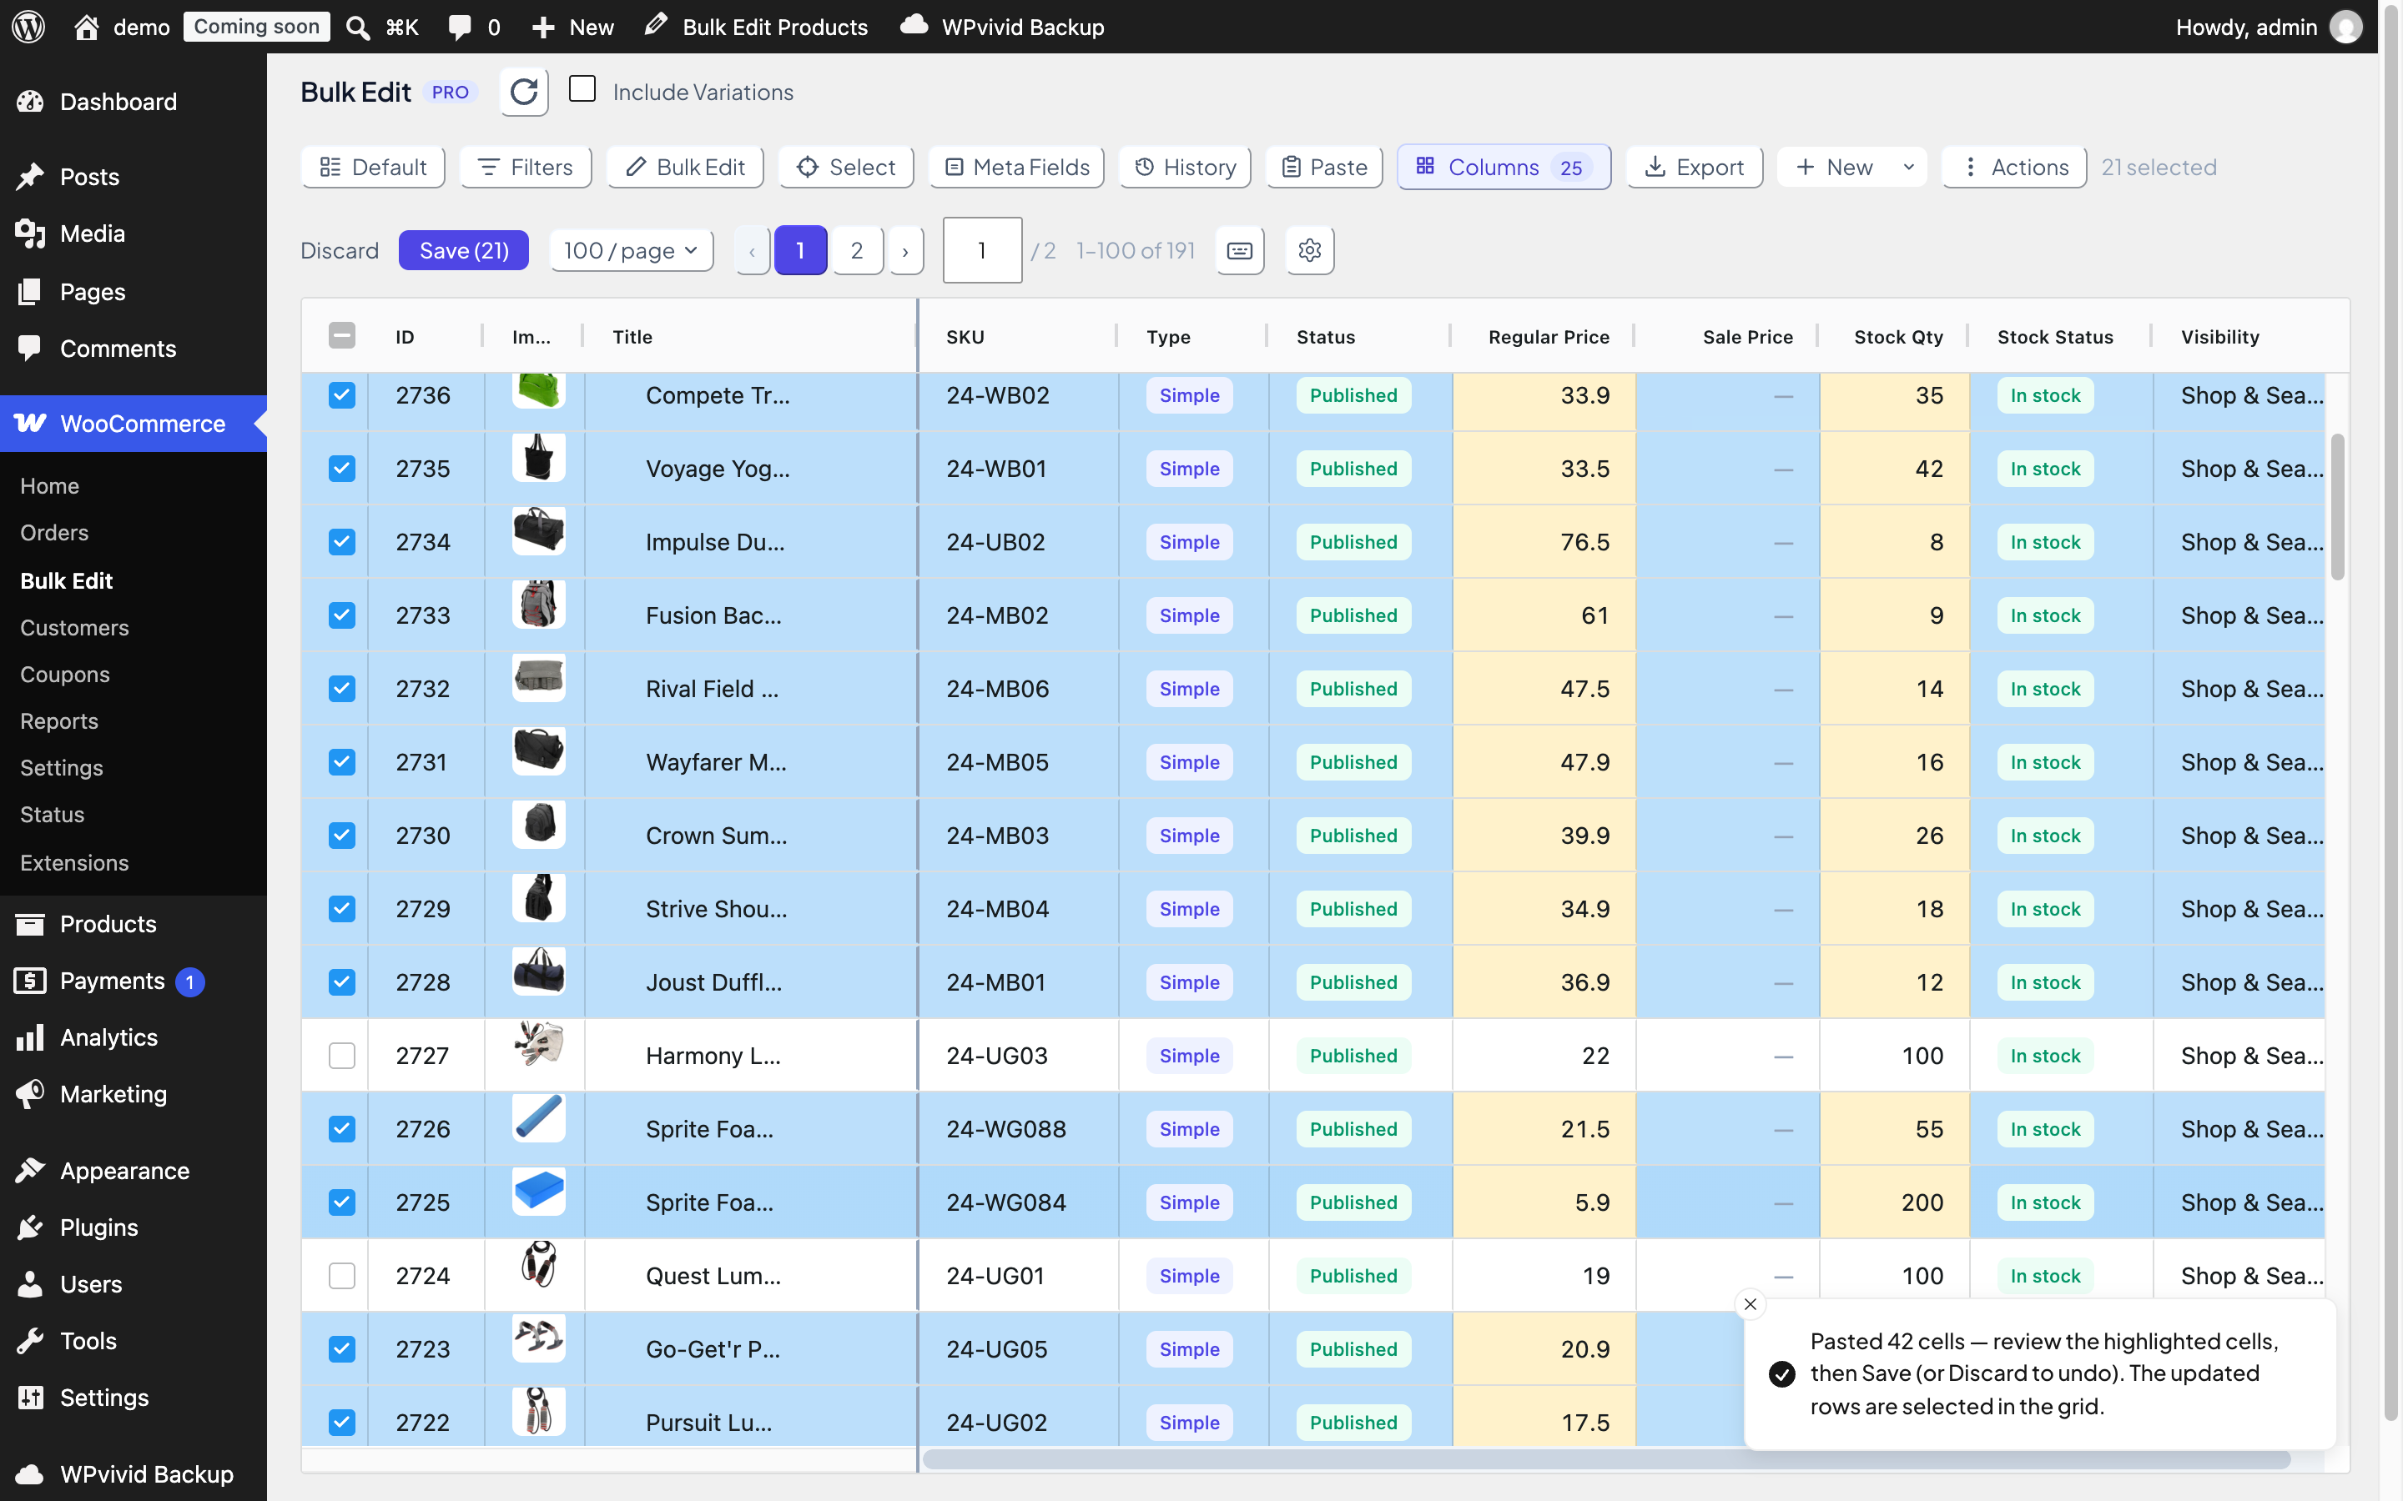Click title cell Voyage Yog...

750,469
